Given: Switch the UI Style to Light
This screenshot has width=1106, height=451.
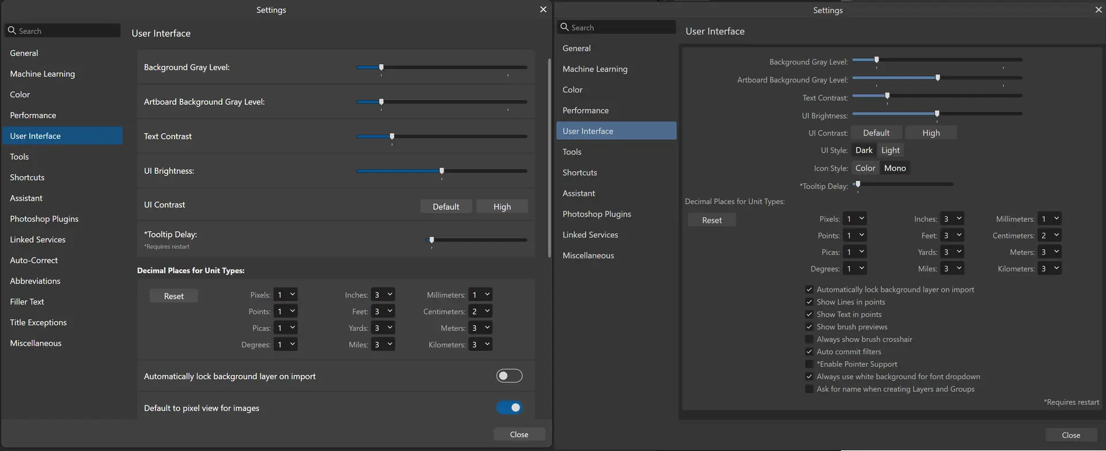Looking at the screenshot, I should pyautogui.click(x=890, y=150).
